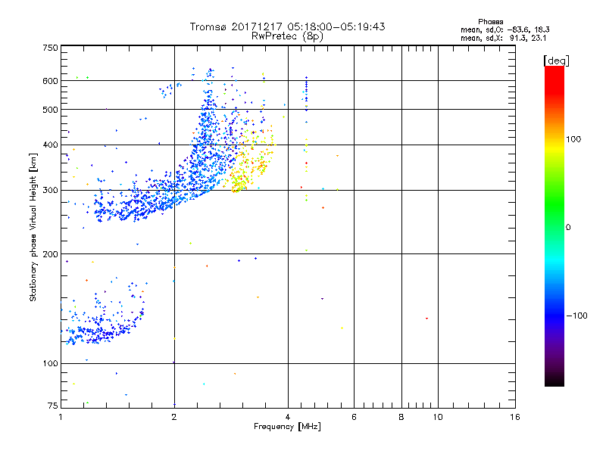Click the y-axis label "600"
Image resolution: width=606 pixels, height=454 pixels.
coord(50,81)
